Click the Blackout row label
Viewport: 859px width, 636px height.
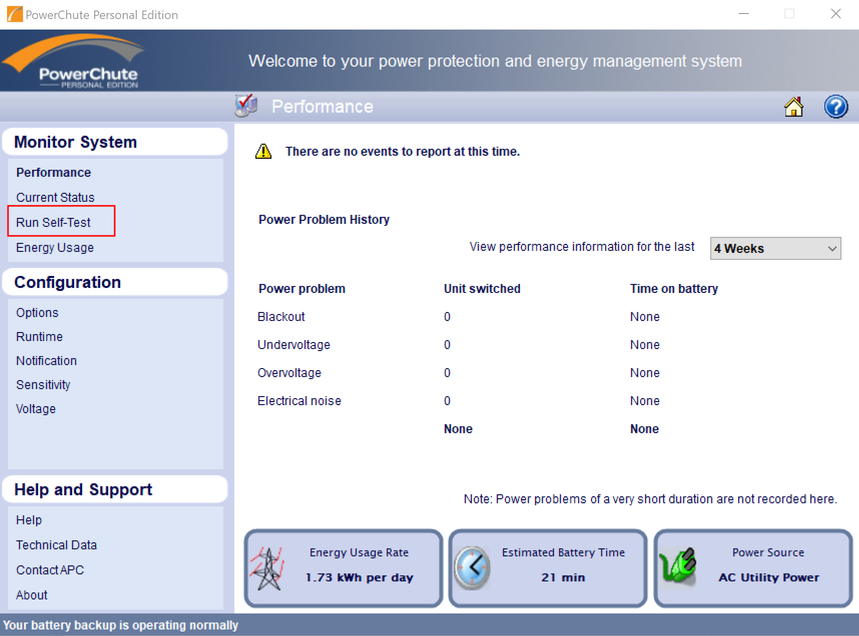click(x=281, y=316)
